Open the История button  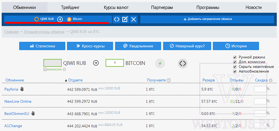236,46
